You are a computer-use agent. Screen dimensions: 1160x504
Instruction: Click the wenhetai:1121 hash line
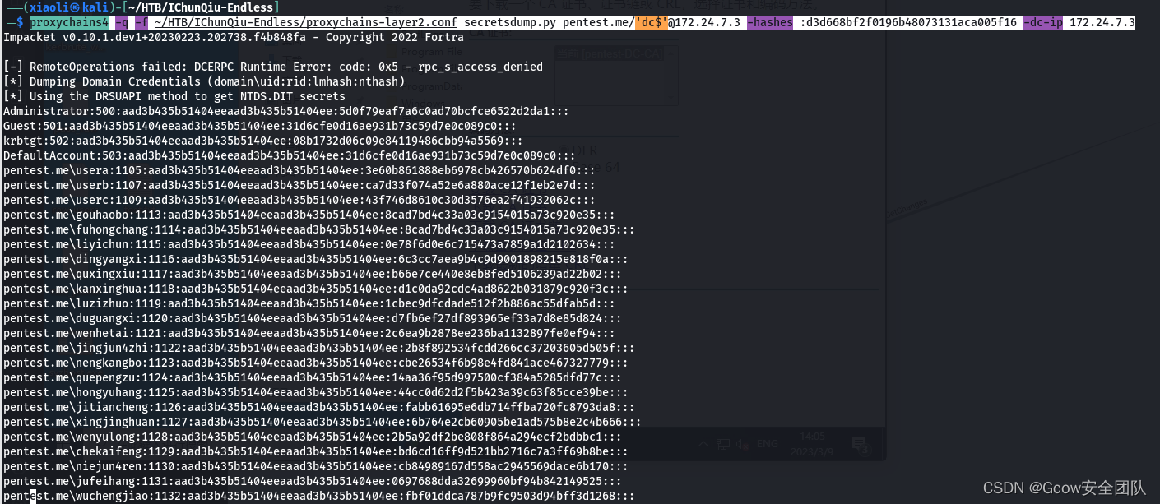[309, 333]
